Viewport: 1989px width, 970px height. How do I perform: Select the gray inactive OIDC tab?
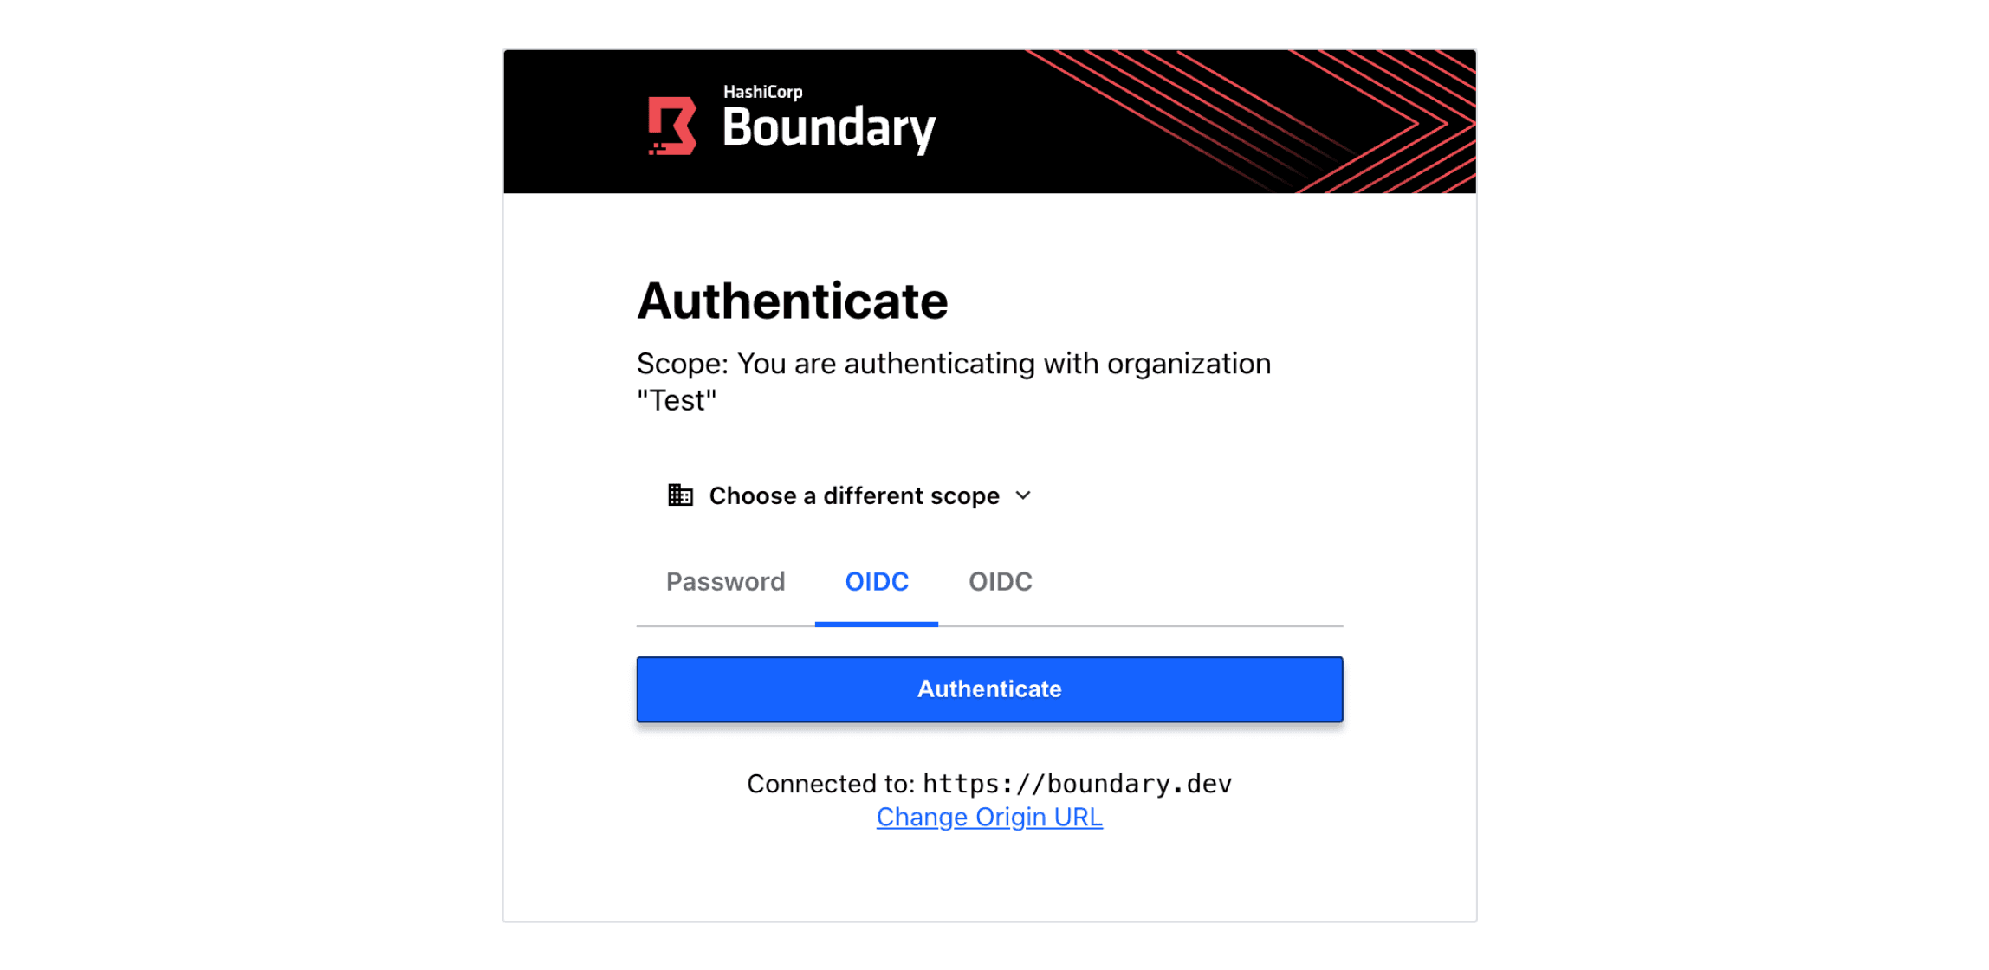[1000, 582]
